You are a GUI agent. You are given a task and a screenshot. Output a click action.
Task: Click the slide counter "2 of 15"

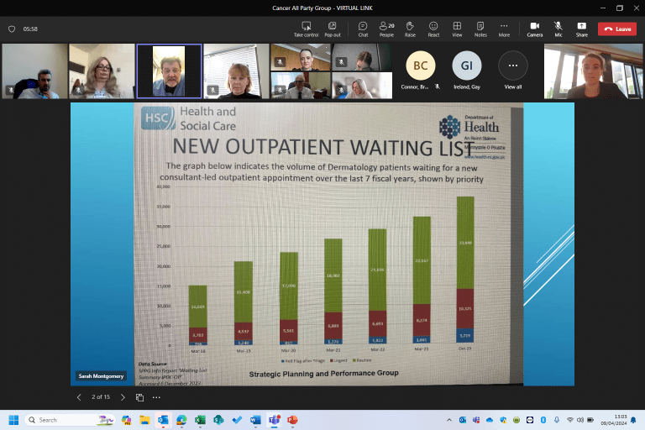(101, 397)
